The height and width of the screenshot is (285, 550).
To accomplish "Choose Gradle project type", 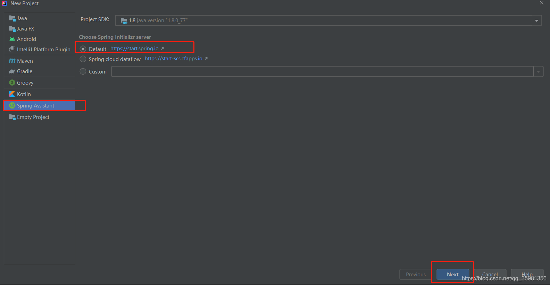I will [40, 71].
